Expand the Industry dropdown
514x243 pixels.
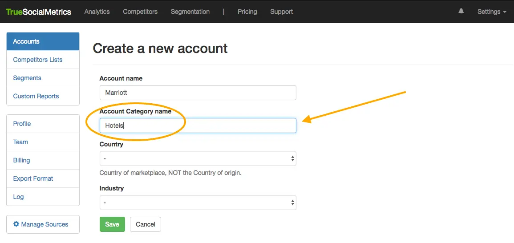pyautogui.click(x=198, y=202)
